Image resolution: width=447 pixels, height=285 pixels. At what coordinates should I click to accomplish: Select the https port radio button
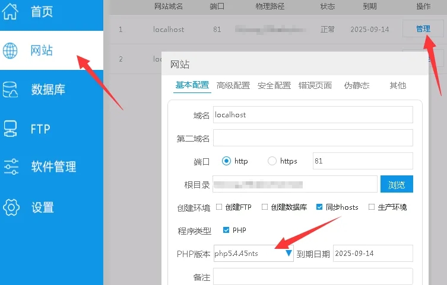272,161
